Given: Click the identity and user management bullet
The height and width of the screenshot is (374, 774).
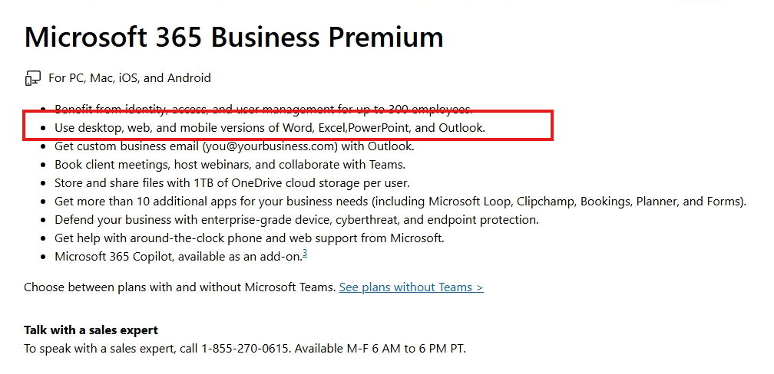Looking at the screenshot, I should [263, 109].
